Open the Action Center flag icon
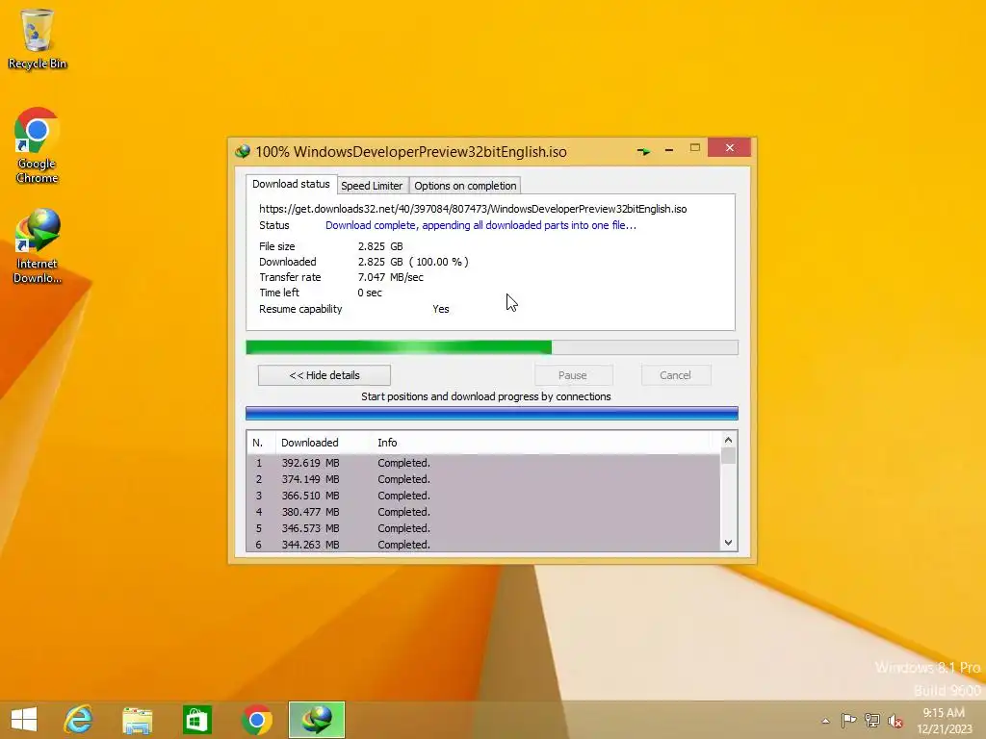986x739 pixels. 848,720
